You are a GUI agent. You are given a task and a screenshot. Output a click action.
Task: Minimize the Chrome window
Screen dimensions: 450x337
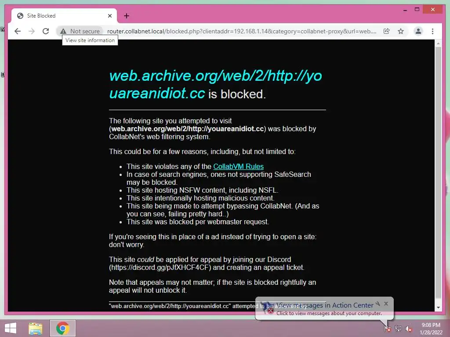(405, 10)
